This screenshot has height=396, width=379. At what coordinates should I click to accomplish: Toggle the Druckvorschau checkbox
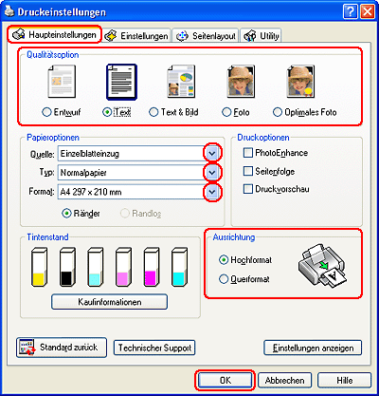tap(248, 189)
